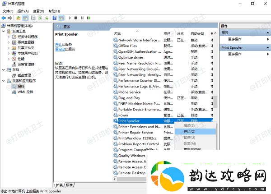Screen dimensions: 271x194
Task: Expand the 任务计划程序 node arrow
Action: coord(9,37)
